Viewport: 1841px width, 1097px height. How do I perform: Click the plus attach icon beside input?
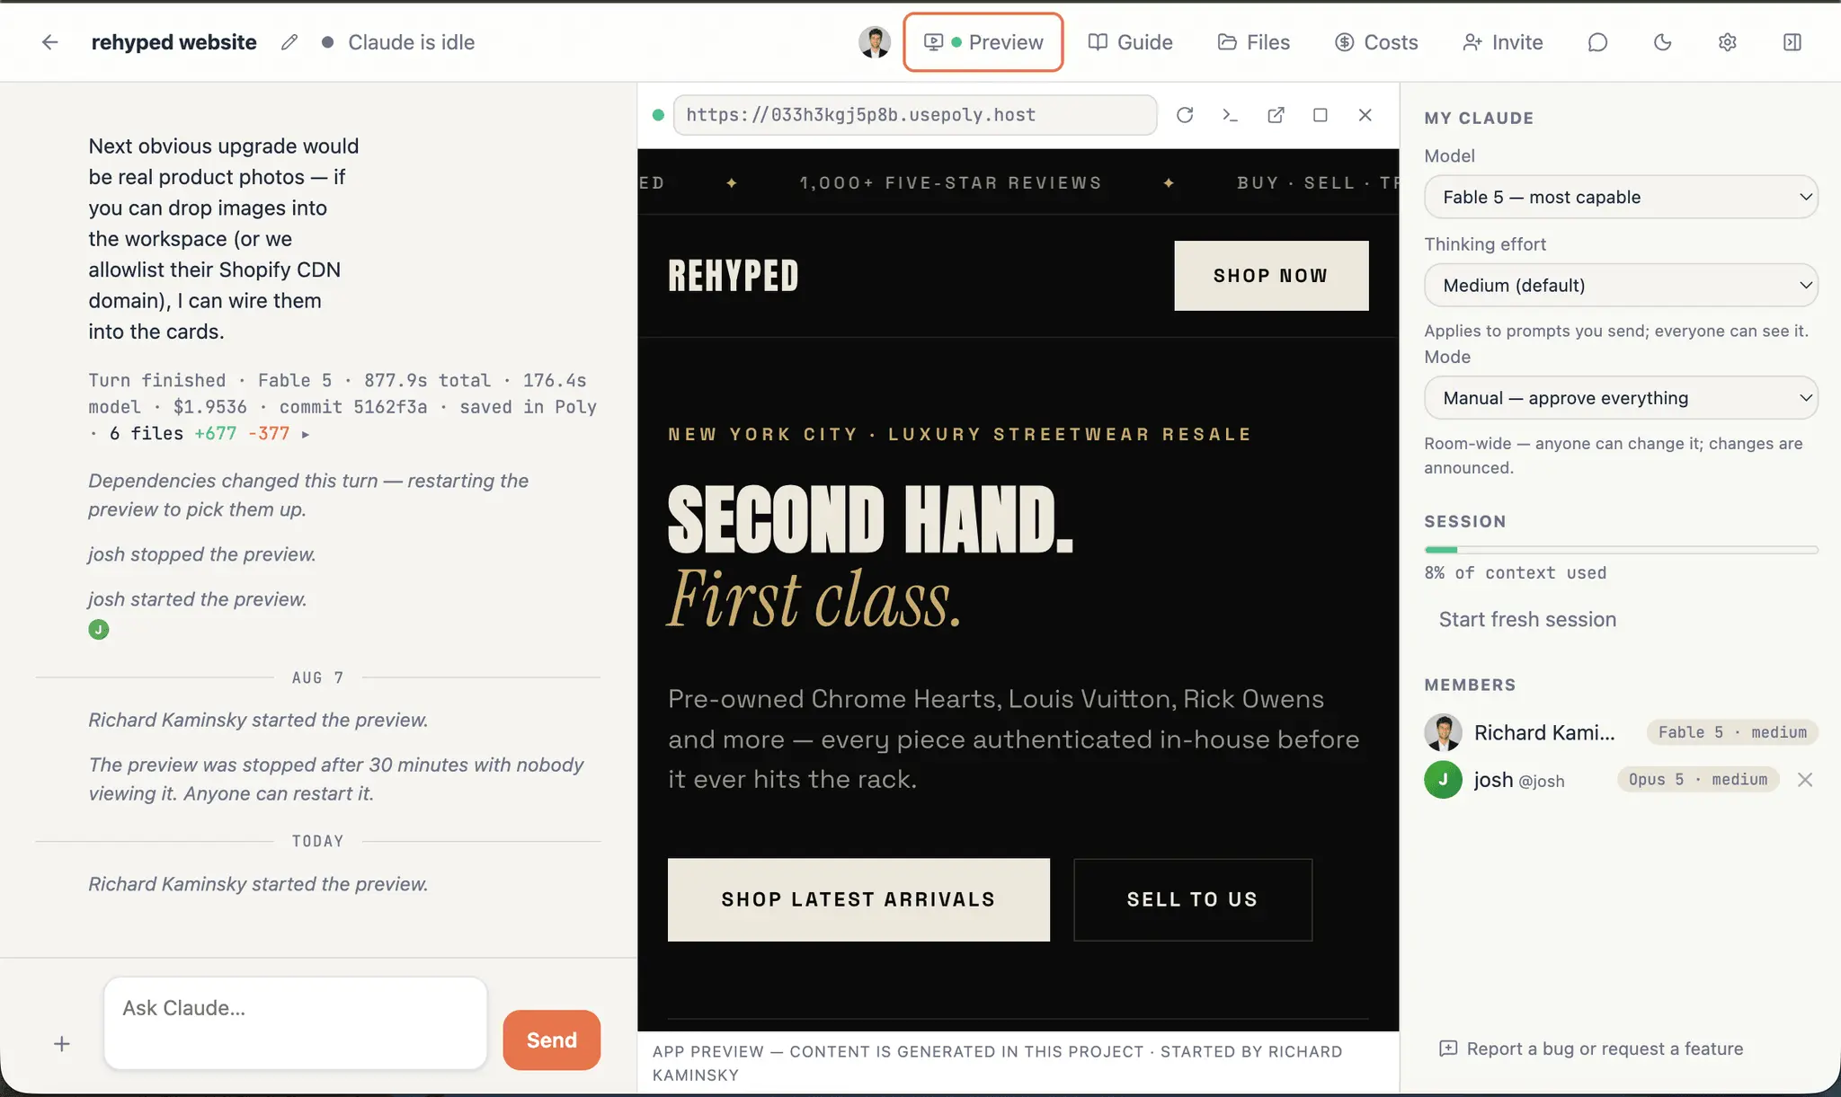(x=62, y=1044)
